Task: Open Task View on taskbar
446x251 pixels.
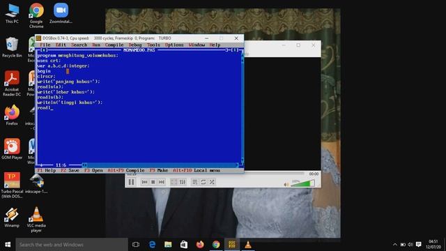Action: (x=136, y=245)
